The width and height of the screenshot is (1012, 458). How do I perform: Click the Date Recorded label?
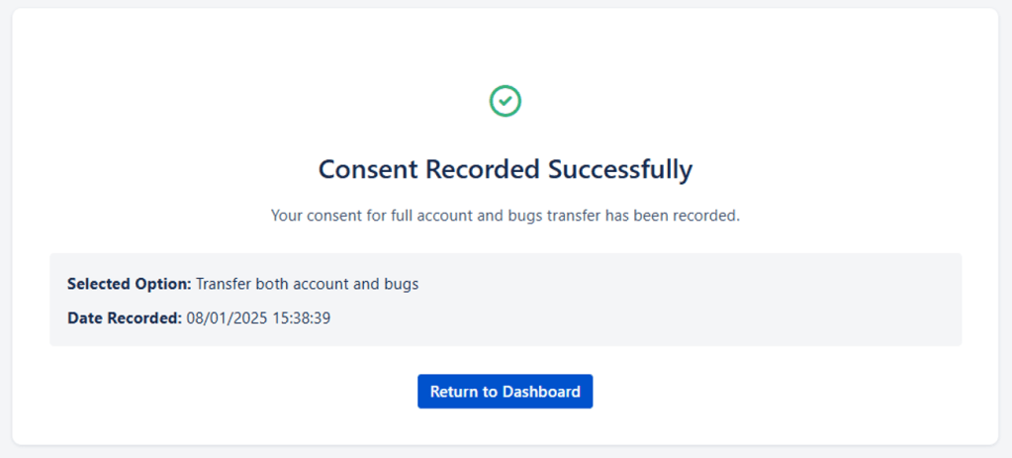125,319
